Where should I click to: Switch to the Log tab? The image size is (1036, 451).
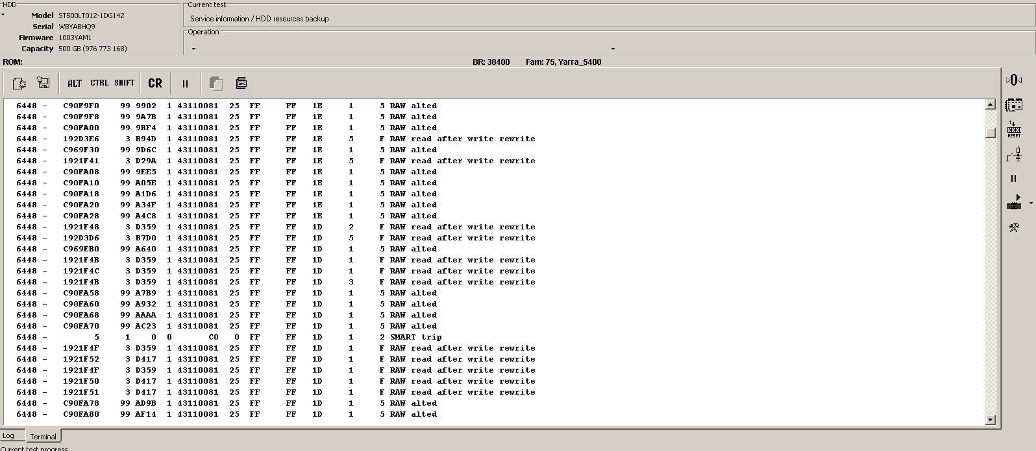[x=8, y=435]
